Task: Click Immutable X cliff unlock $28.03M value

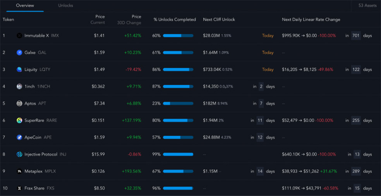Action: point(211,36)
